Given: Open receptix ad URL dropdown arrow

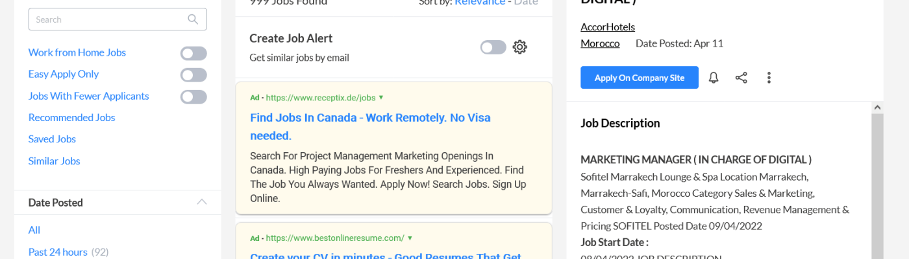Looking at the screenshot, I should coord(381,98).
